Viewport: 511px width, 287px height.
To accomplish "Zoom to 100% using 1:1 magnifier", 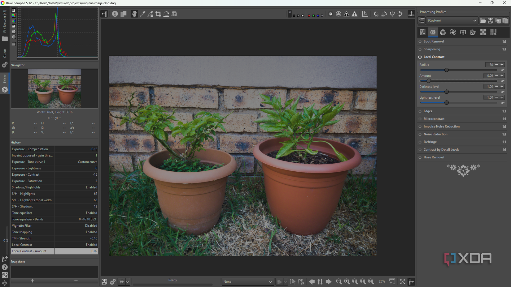I will [x=371, y=281].
